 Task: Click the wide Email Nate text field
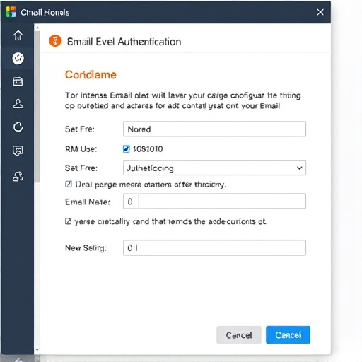click(222, 202)
